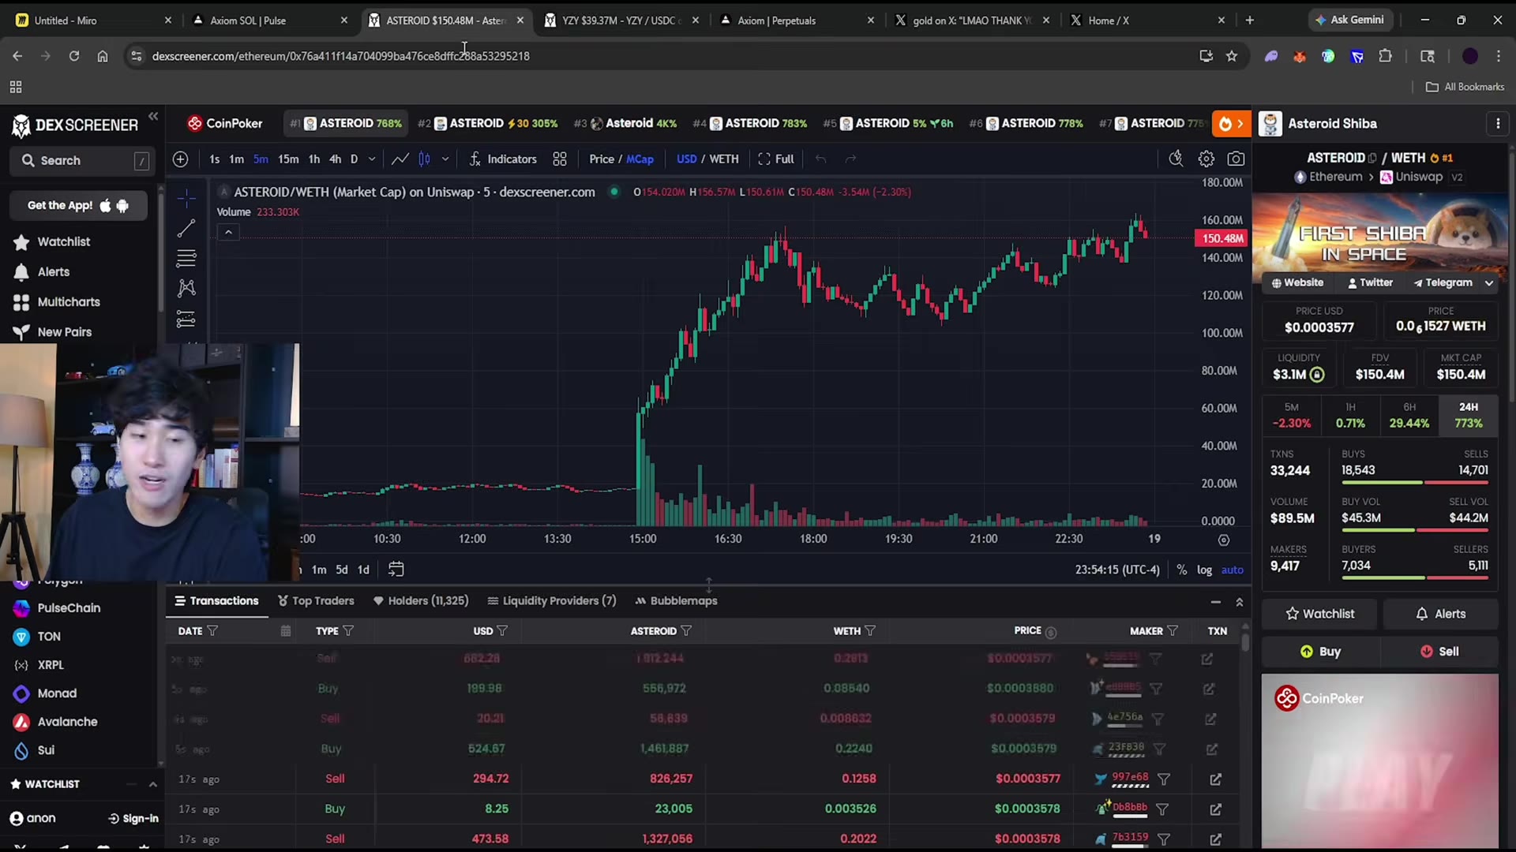Click the DexScreener Search field
Image resolution: width=1516 pixels, height=852 pixels.
pos(79,161)
